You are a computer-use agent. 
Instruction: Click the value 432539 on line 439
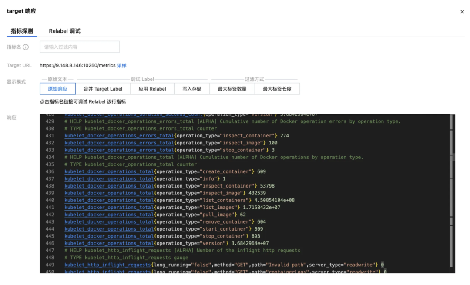(x=257, y=193)
